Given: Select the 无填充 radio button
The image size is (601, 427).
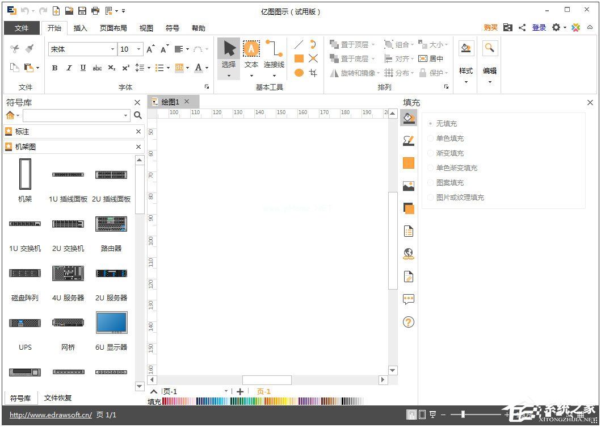Looking at the screenshot, I should coord(430,123).
